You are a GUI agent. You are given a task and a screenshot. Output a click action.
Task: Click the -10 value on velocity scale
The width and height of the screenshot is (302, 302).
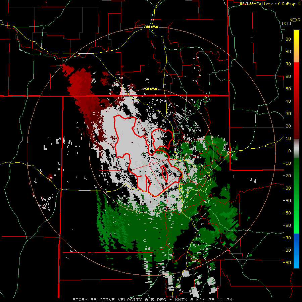click(287, 163)
